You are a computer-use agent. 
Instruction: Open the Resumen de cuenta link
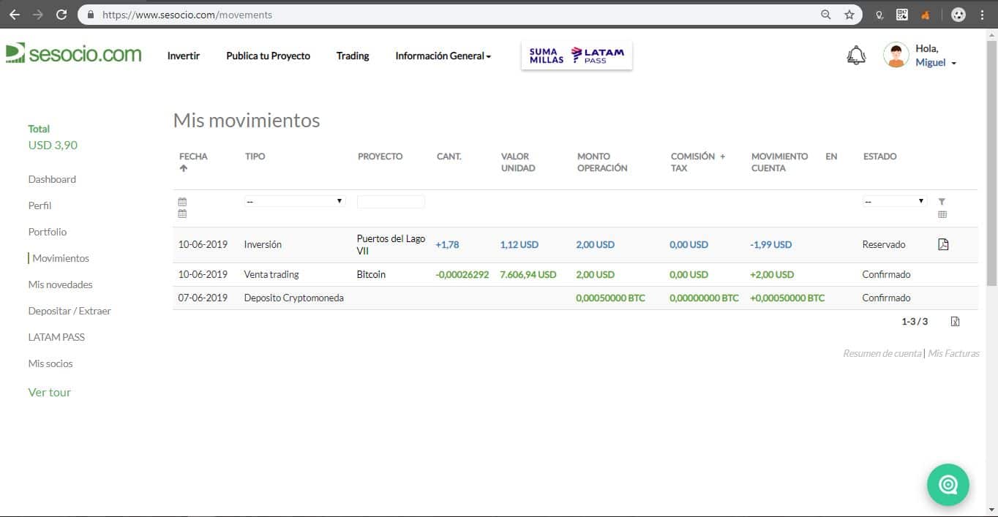pos(882,353)
